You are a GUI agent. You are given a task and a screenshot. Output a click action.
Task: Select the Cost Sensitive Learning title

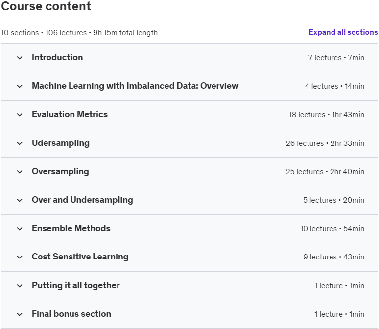[80, 257]
